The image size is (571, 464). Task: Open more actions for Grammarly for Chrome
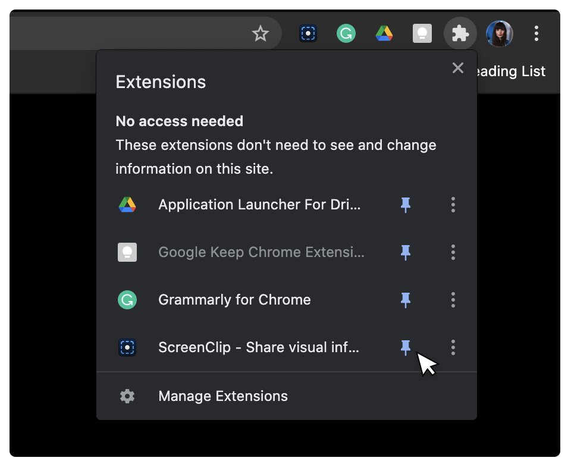453,300
